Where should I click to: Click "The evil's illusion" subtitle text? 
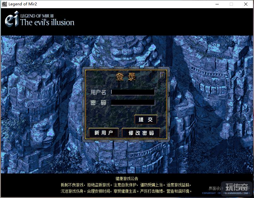coord(47,23)
